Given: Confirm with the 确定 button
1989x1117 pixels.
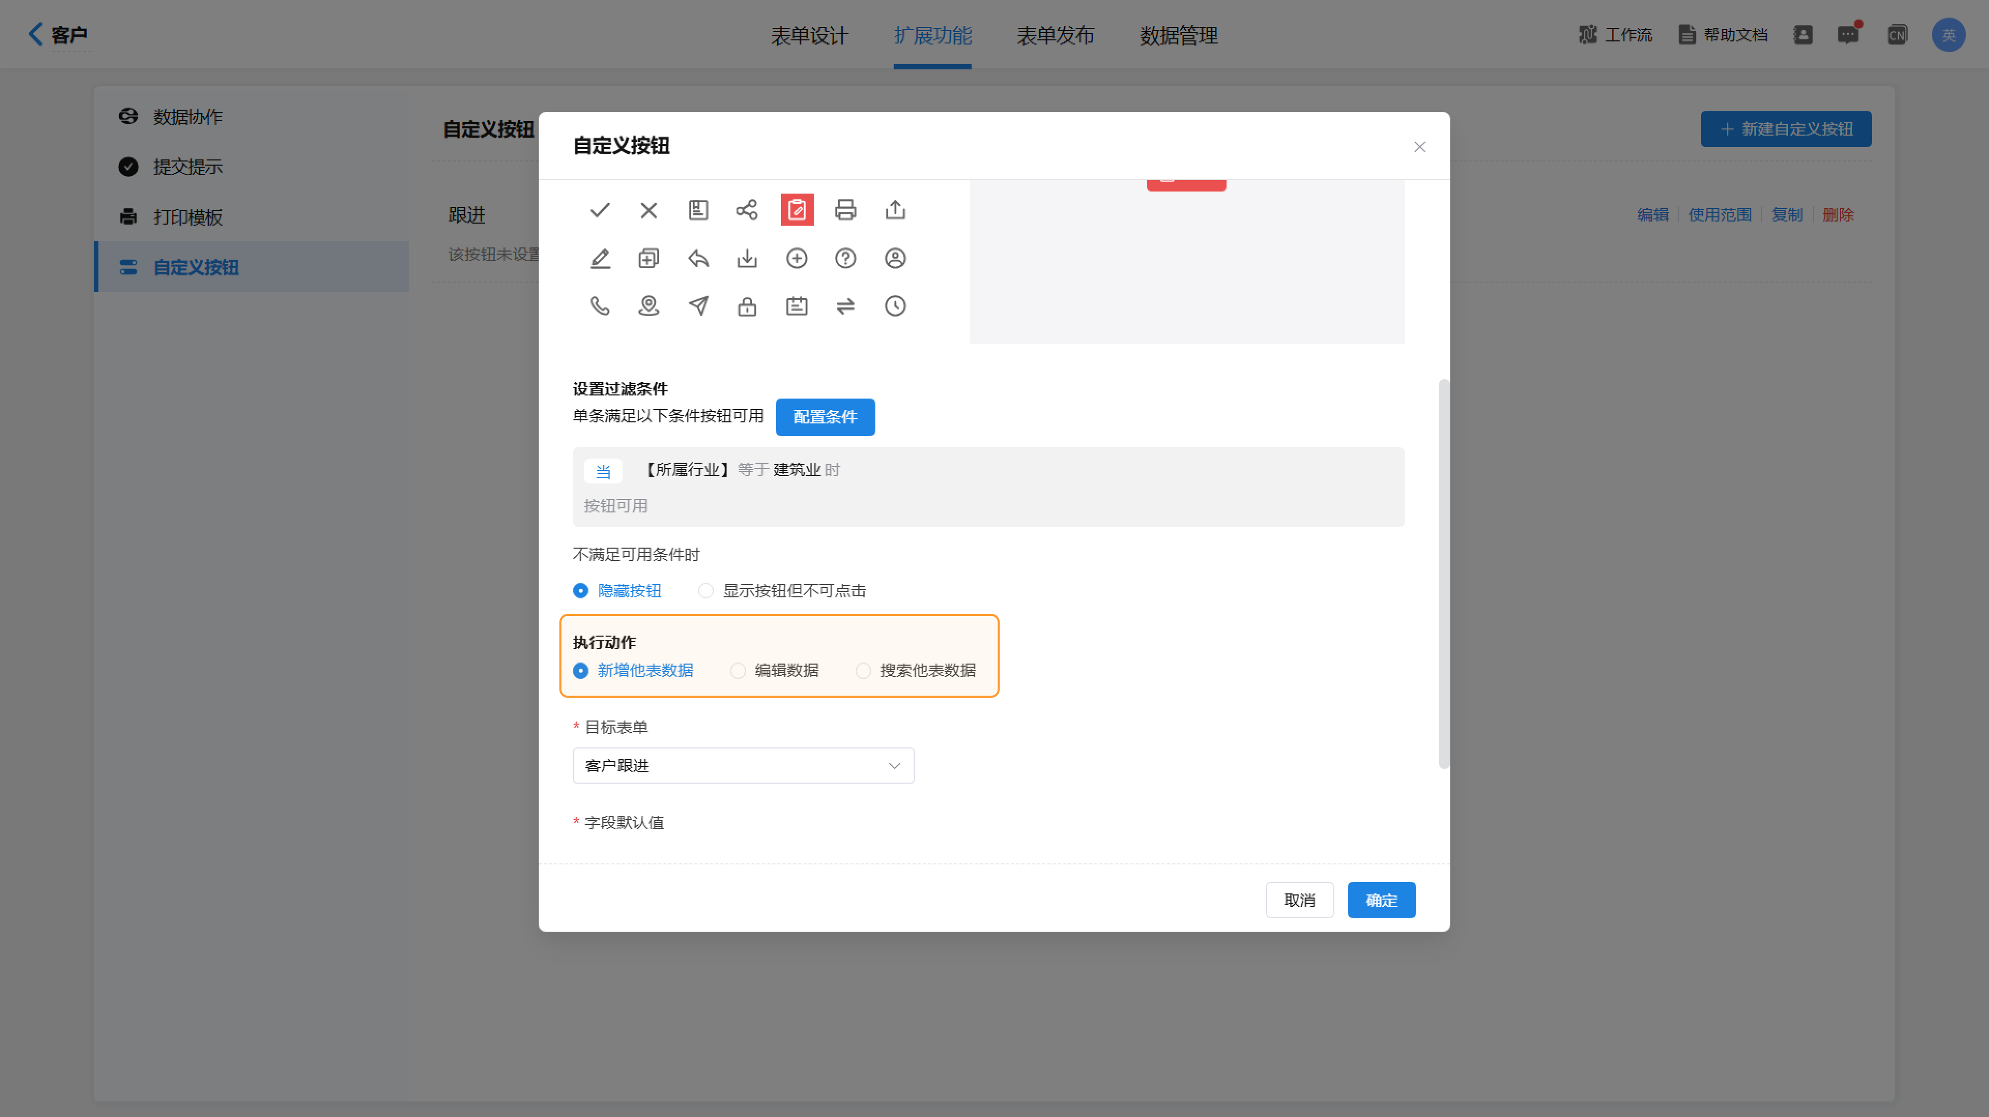Looking at the screenshot, I should tap(1381, 900).
